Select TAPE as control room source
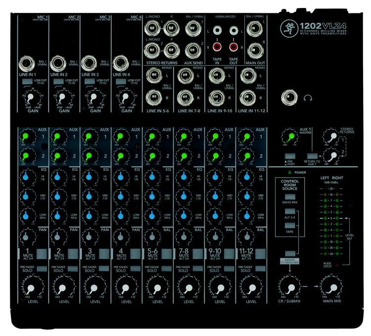Image resolution: width=371 pixels, height=336 pixels. 290,225
